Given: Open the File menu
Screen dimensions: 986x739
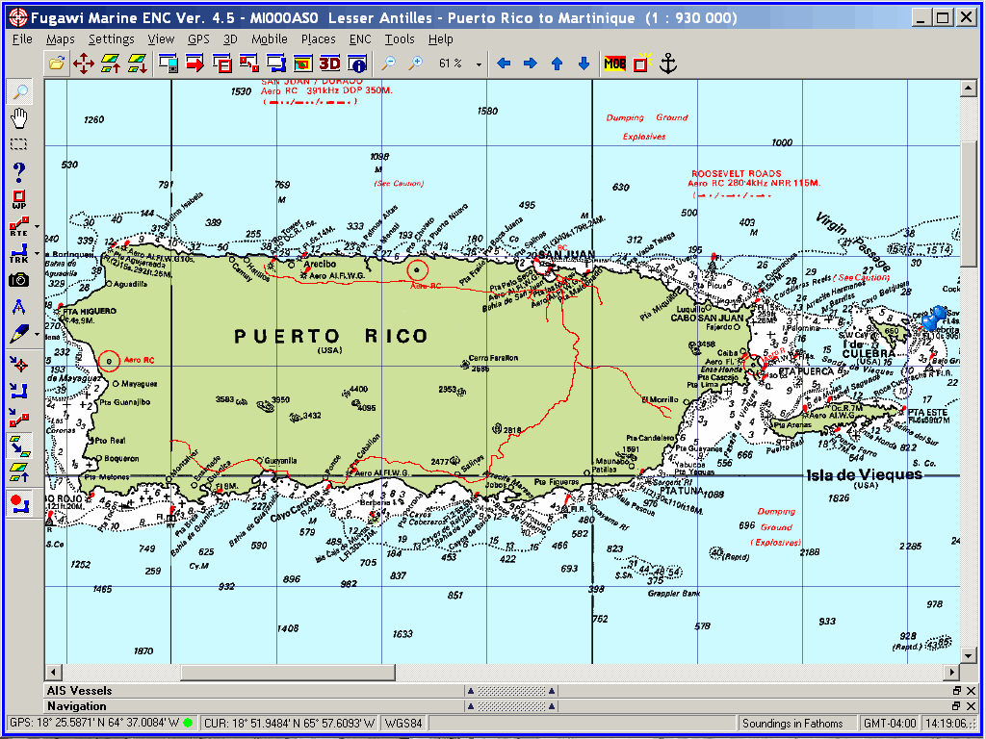Looking at the screenshot, I should click(x=22, y=38).
